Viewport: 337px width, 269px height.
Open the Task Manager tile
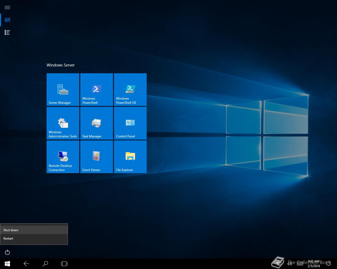tap(97, 123)
